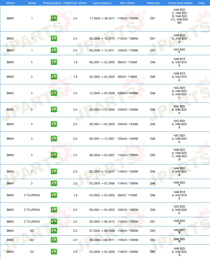Viewport: 210px width, 259px height.
Task: Click 3 TOURING model cell in 1.8 row
Action: click(32, 195)
